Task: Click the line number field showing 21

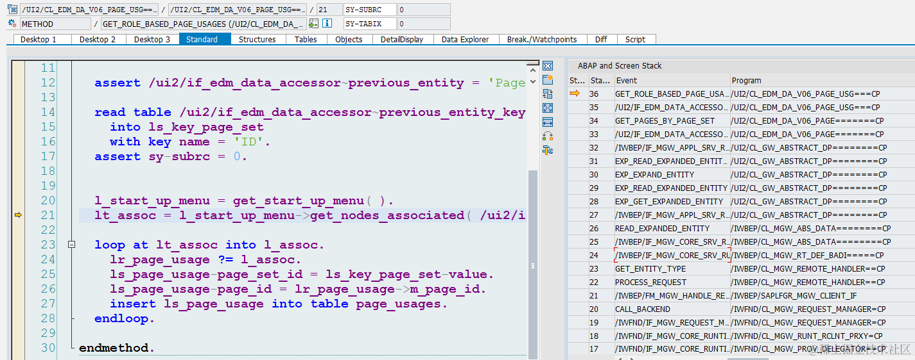Action: point(329,10)
